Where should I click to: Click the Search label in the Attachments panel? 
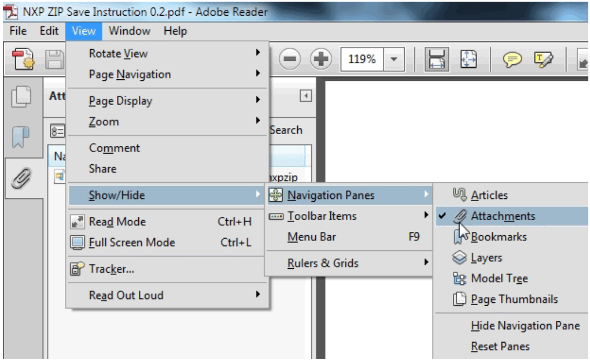coord(286,130)
